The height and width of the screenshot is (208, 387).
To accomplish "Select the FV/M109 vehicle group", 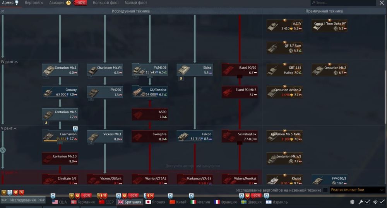I will (150, 70).
